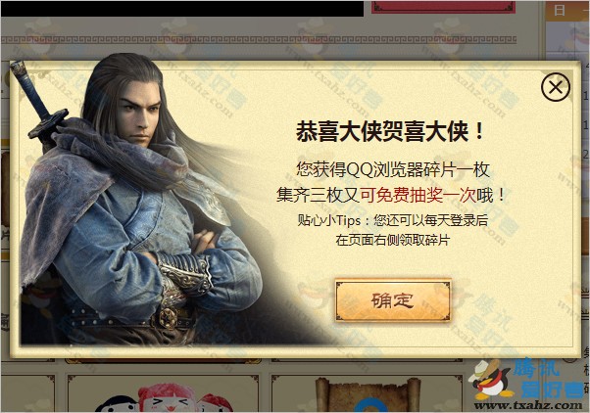Select the red text 可免费抽奖一次

(418, 195)
